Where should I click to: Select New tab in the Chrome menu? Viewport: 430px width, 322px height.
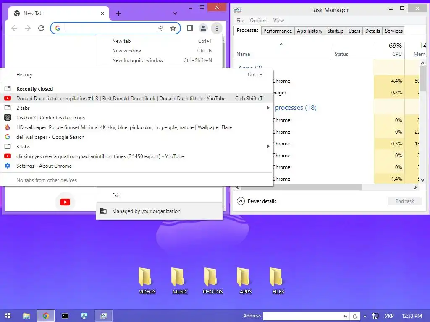click(x=159, y=41)
